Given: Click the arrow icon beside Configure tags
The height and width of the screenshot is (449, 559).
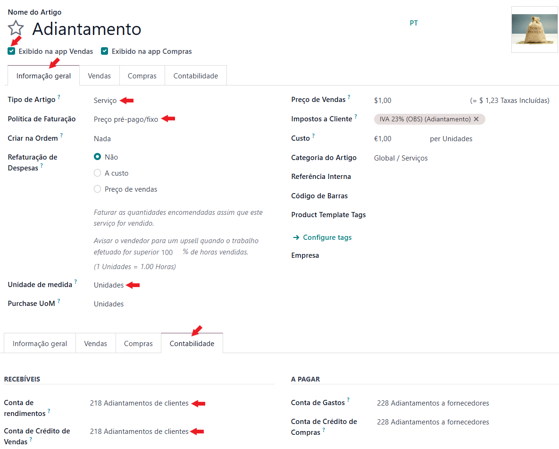Looking at the screenshot, I should tap(296, 237).
